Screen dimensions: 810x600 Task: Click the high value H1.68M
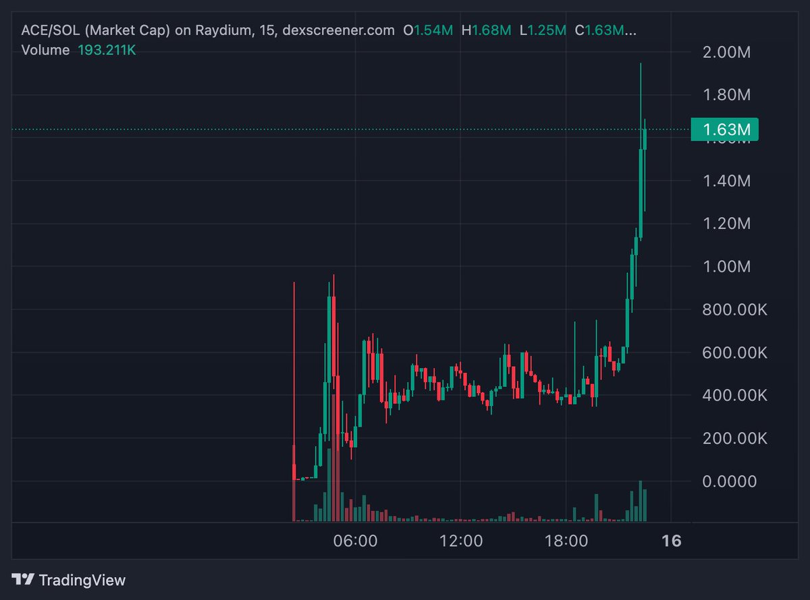tap(486, 30)
